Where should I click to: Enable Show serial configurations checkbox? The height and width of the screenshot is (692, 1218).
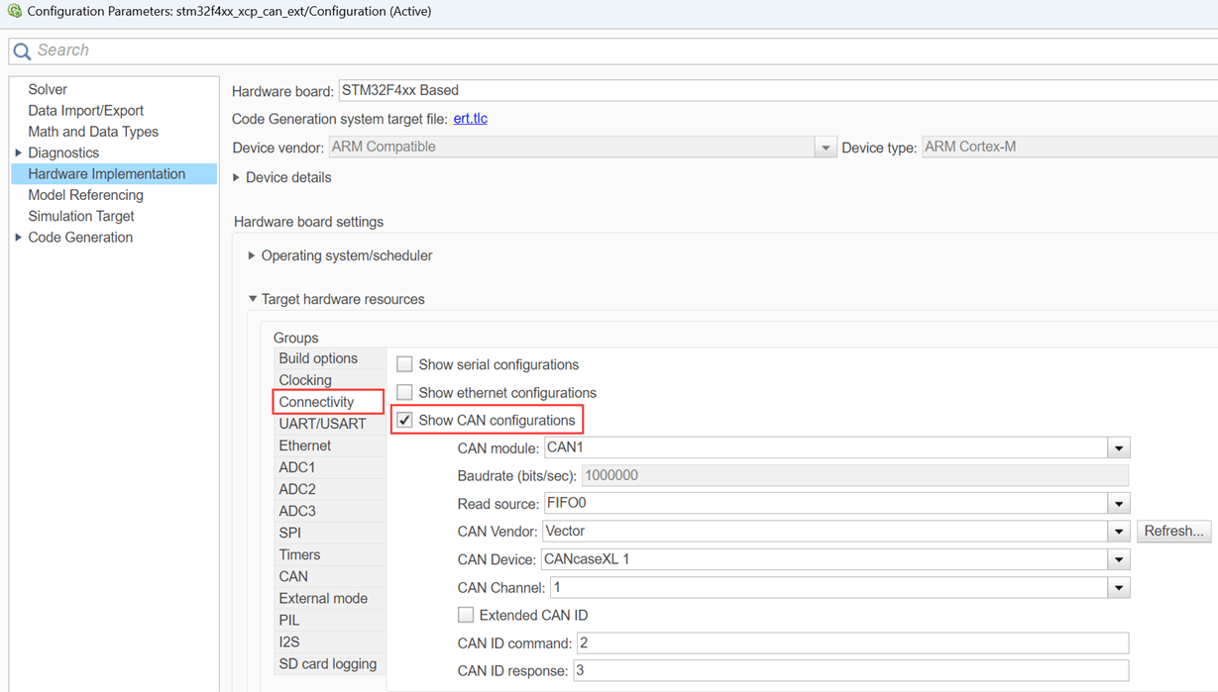(404, 364)
